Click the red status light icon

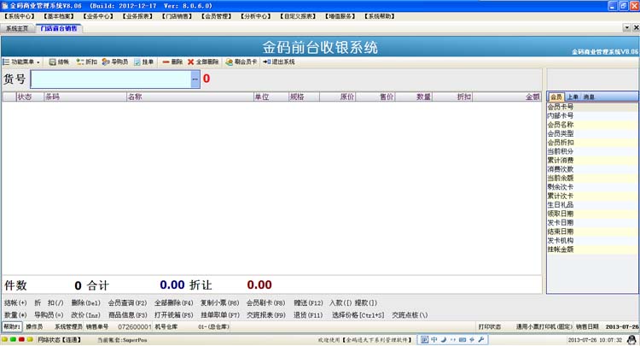click(x=21, y=339)
